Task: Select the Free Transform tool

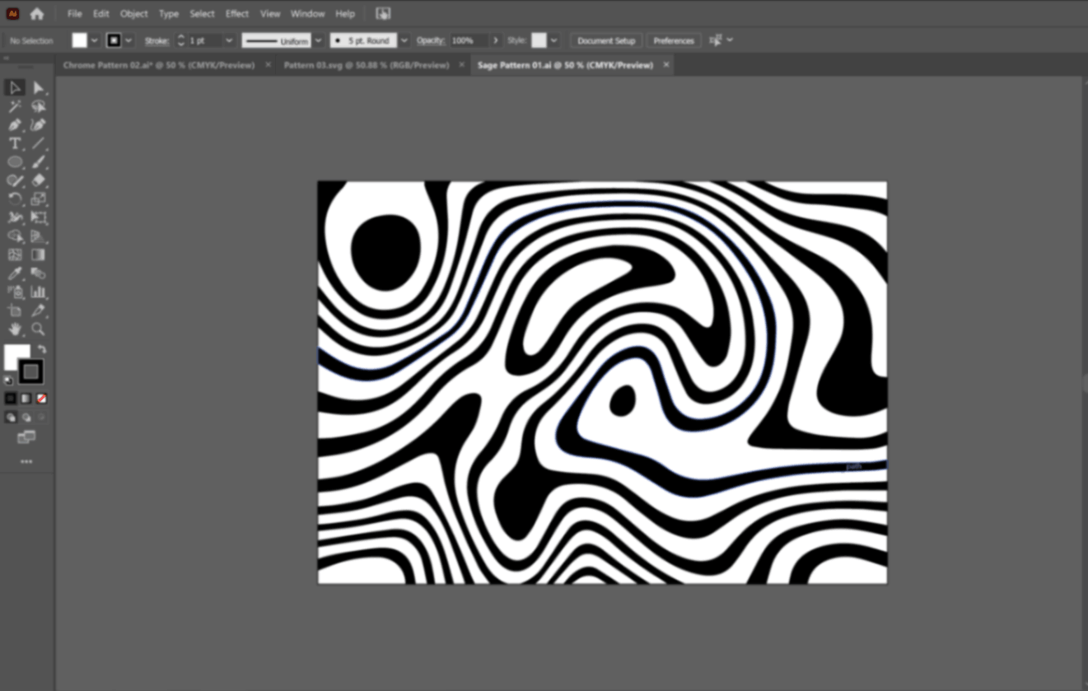Action: pos(38,217)
